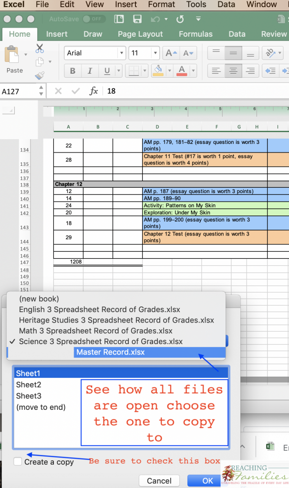Click the Apple-menu Excel application menu
Viewport: 289px width, 488px height.
click(14, 4)
